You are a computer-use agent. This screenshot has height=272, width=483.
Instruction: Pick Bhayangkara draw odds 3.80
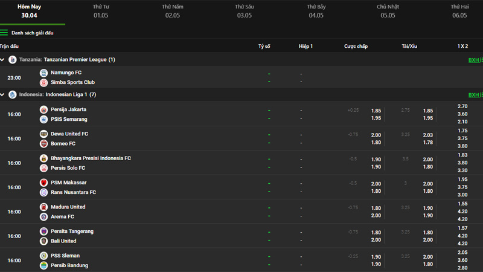[x=462, y=163]
